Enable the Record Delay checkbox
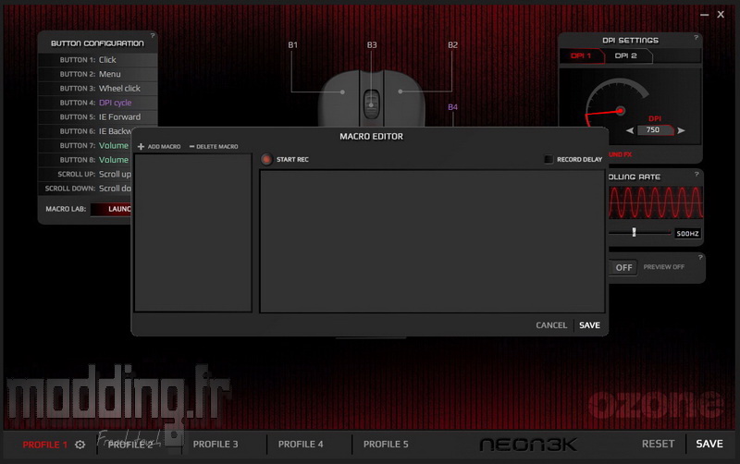Viewport: 740px width, 464px height. pyautogui.click(x=548, y=159)
